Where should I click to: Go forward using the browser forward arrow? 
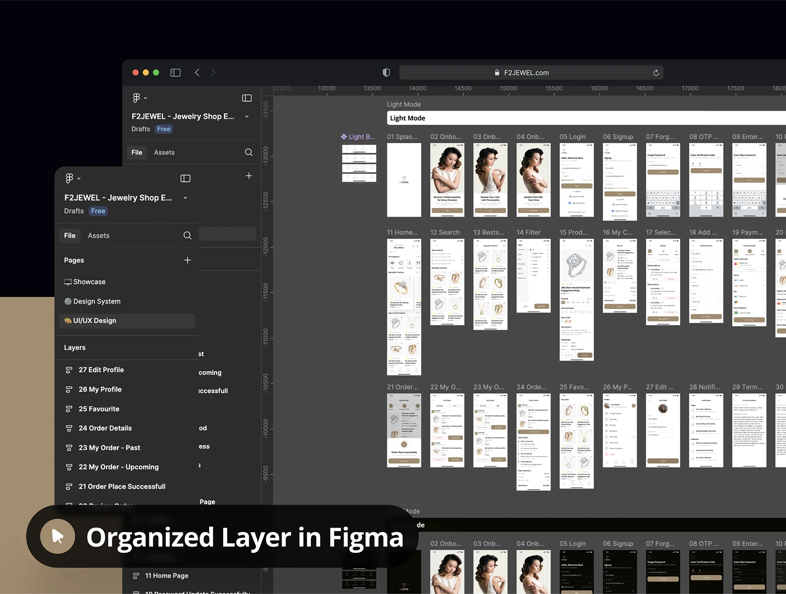(213, 73)
